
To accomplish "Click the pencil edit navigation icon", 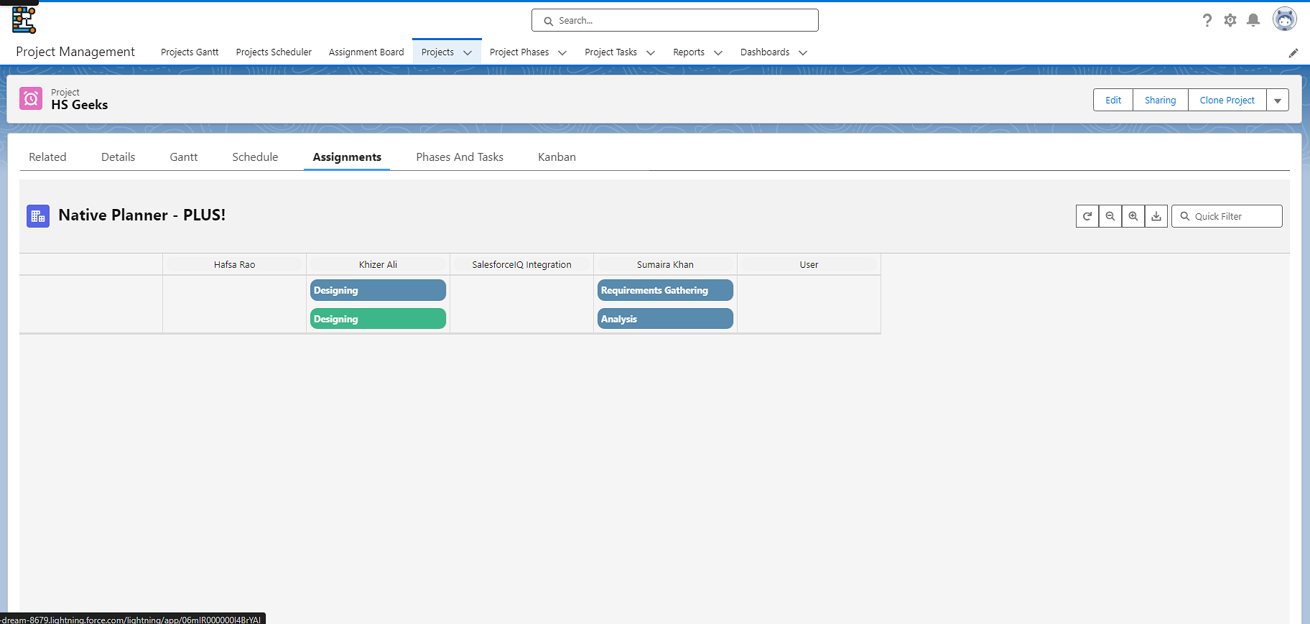I will point(1293,52).
